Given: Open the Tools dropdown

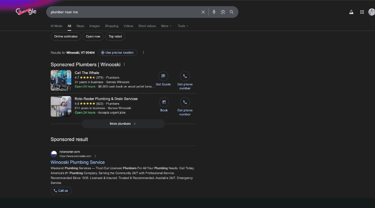Looking at the screenshot, I should pyautogui.click(x=183, y=26).
